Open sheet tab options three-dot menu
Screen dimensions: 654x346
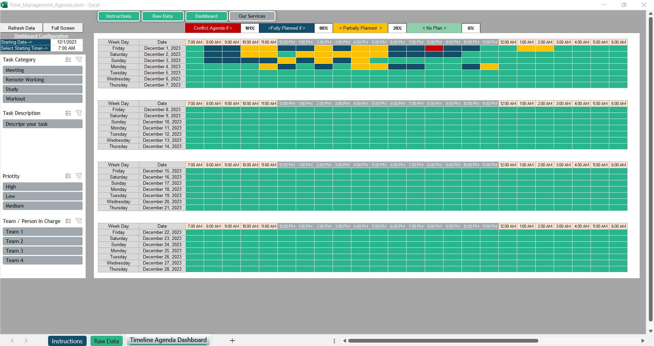pos(334,341)
